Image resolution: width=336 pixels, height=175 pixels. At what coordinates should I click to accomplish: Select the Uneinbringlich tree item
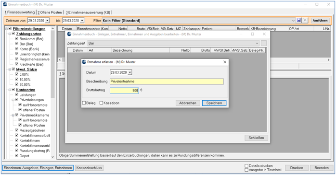[x=35, y=54]
